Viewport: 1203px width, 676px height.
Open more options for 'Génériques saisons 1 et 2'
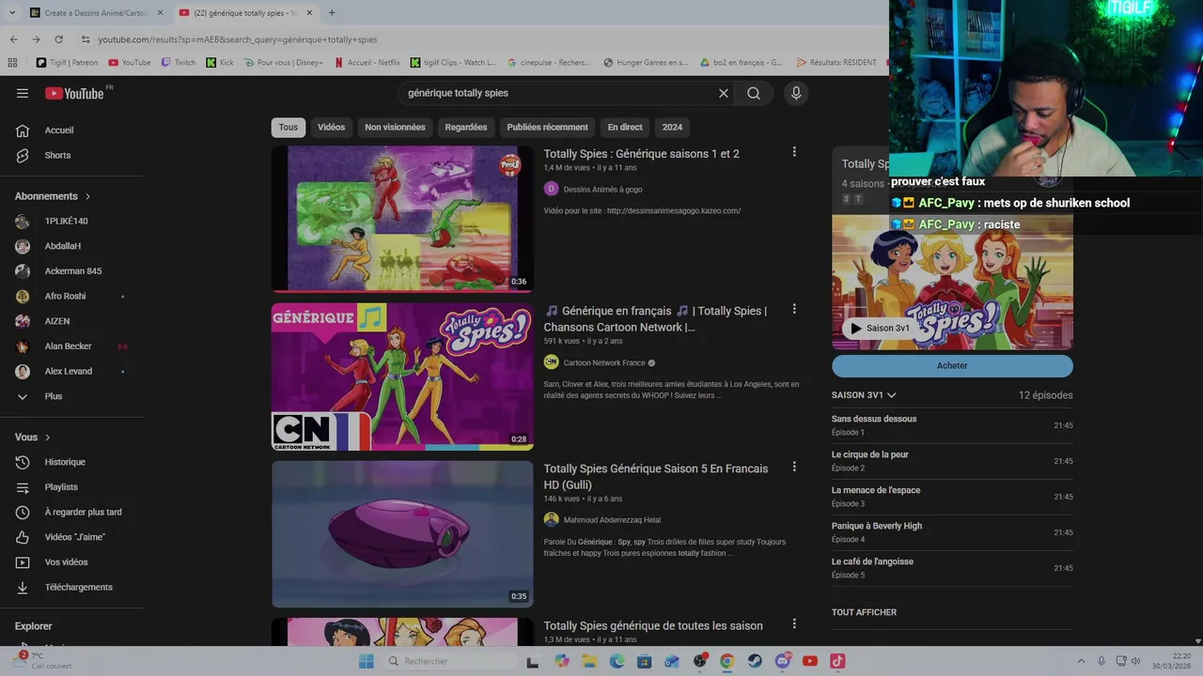(x=794, y=152)
